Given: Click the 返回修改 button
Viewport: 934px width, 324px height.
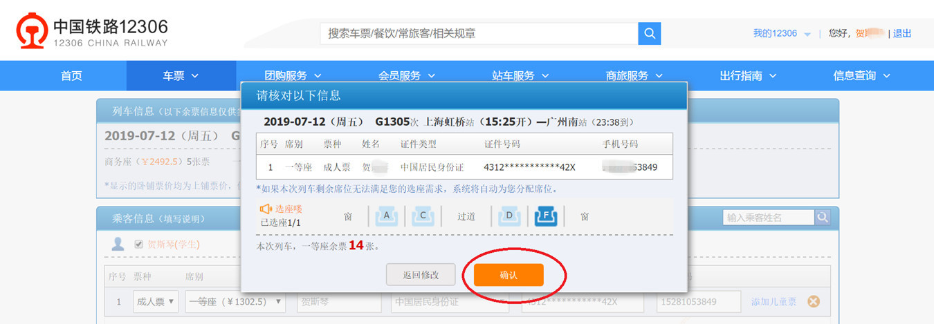Looking at the screenshot, I should coord(421,275).
